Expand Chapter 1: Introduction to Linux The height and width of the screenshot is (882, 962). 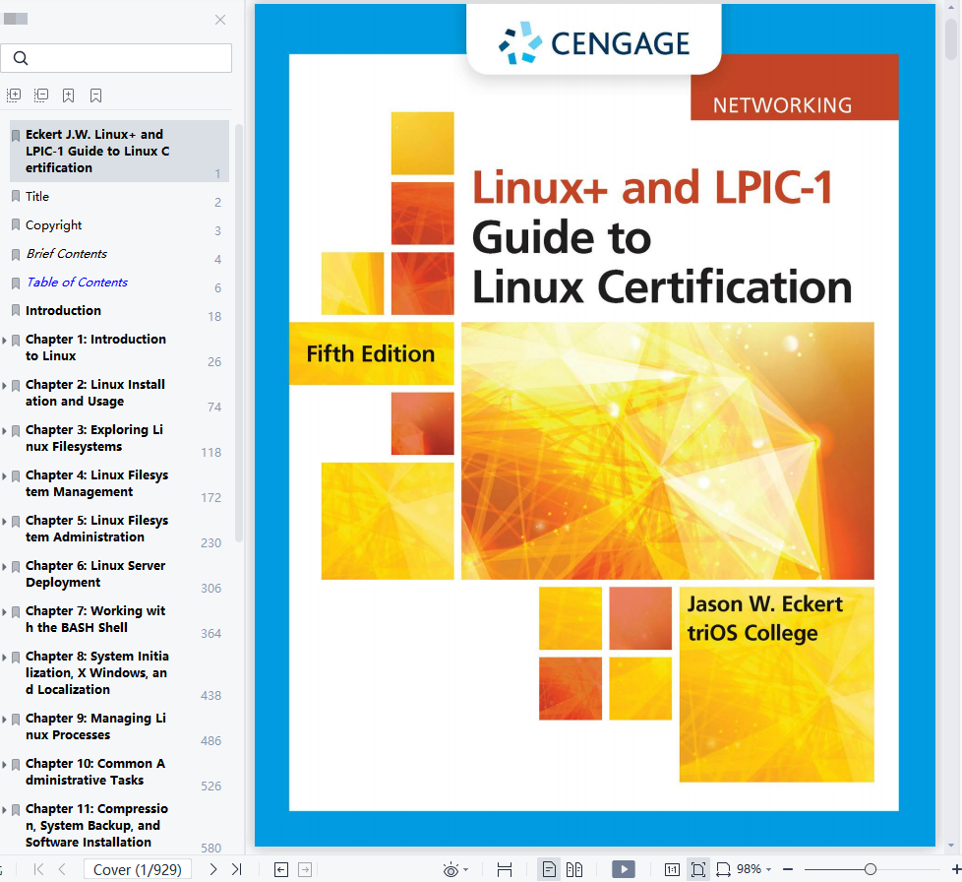[x=4, y=340]
